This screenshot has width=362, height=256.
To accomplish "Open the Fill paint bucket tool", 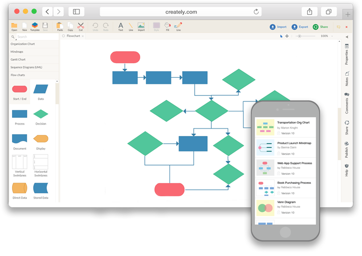I will click(x=167, y=26).
